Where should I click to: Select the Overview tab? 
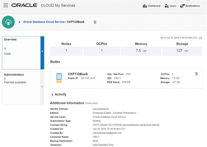(x=21, y=52)
